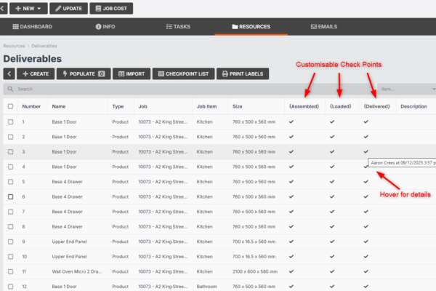Viewport: 436px width, 291px height.
Task: Click Delivered checkmark in row 1
Action: [x=366, y=122]
